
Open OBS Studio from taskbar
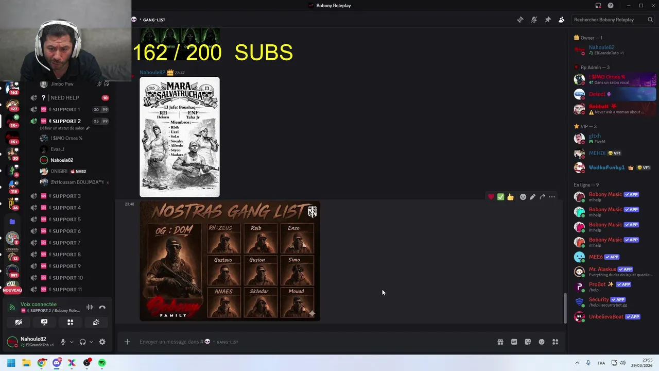pyautogui.click(x=86, y=363)
